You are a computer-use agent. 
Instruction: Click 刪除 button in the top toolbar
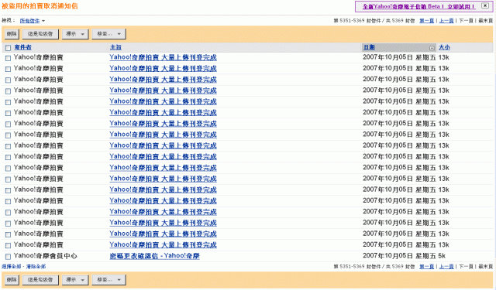pos(12,34)
